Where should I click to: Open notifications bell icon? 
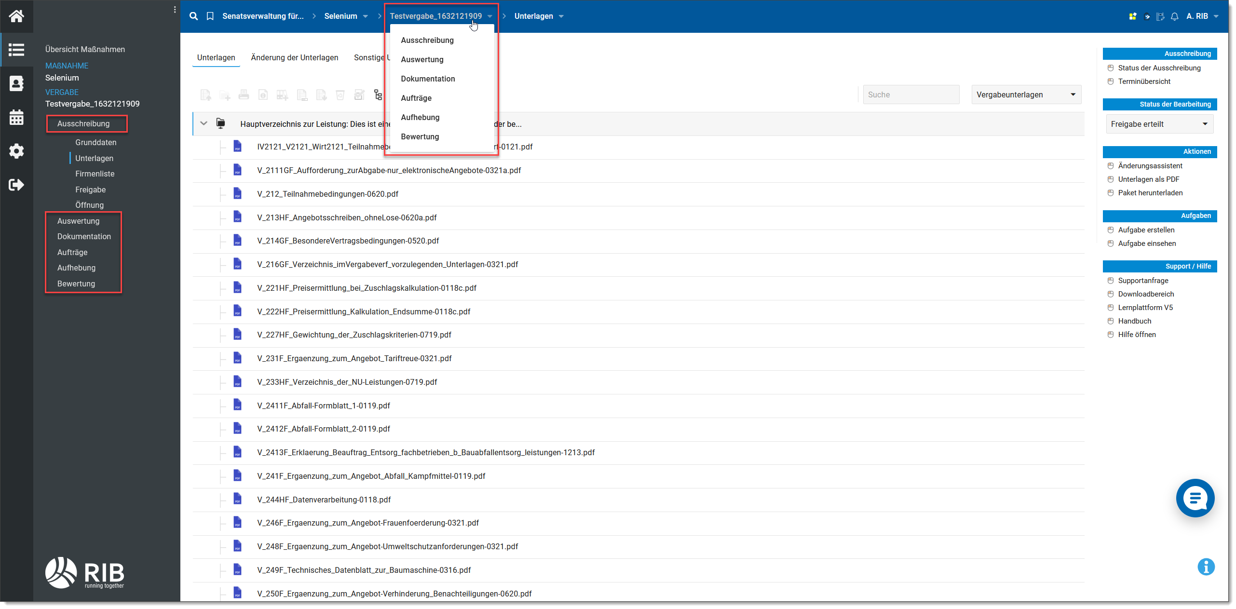(1175, 16)
